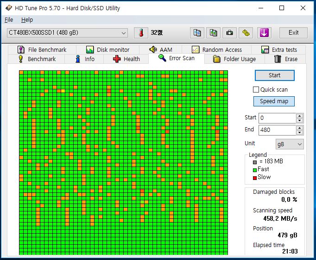Open the Extra tests tab
Image resolution: width=316 pixels, height=260 pixels.
[x=279, y=50]
